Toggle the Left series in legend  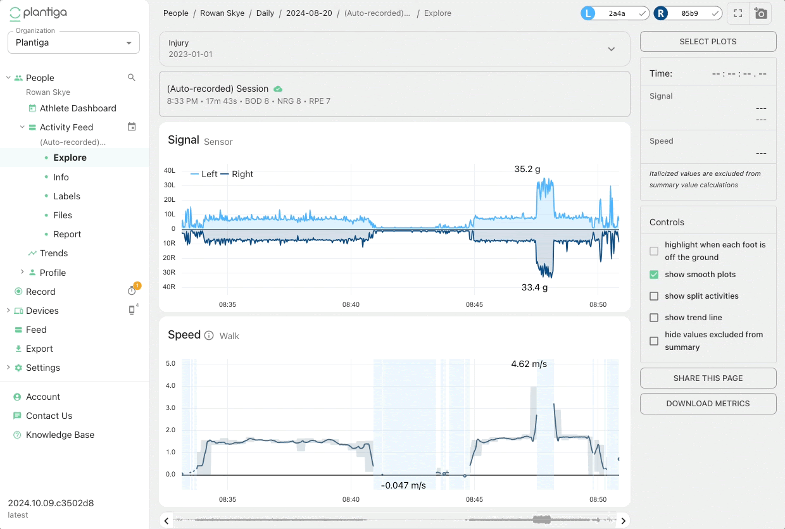point(203,174)
